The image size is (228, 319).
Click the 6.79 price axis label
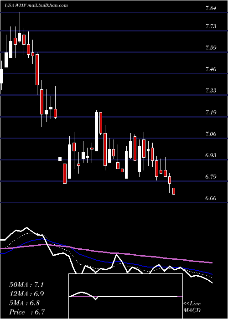pyautogui.click(x=211, y=177)
